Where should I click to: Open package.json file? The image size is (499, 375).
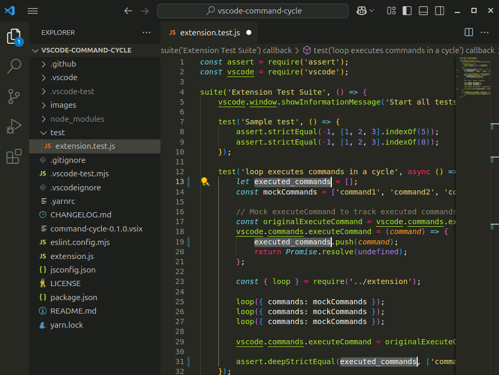pos(95,298)
